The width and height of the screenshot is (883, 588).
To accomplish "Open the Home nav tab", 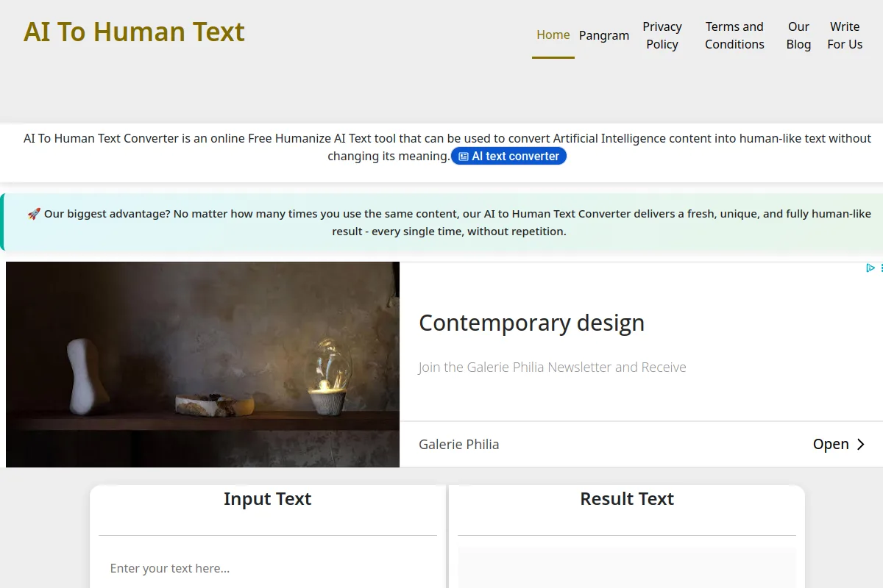I will pyautogui.click(x=553, y=35).
